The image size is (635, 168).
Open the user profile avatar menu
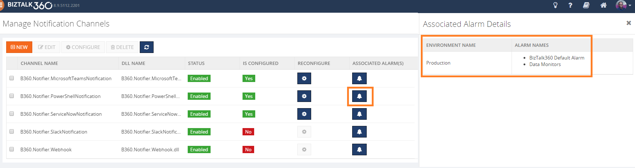(623, 5)
